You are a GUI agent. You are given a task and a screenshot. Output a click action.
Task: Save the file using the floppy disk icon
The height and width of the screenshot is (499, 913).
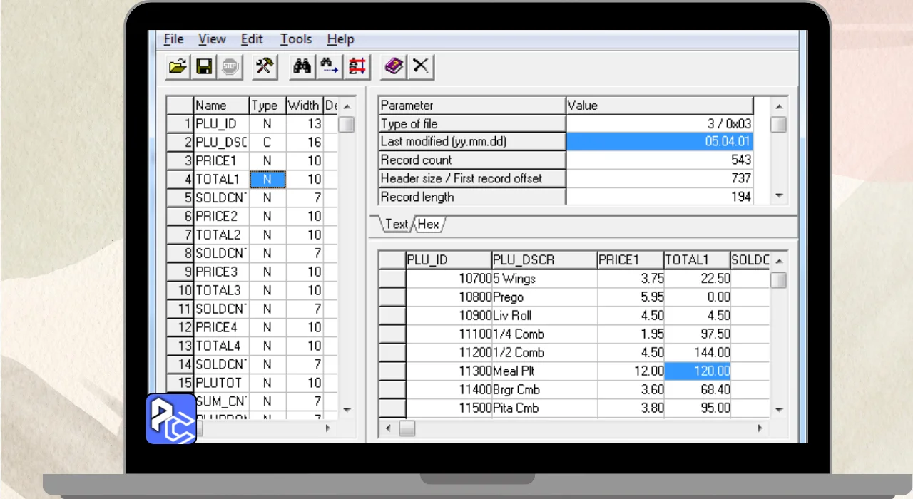tap(203, 67)
